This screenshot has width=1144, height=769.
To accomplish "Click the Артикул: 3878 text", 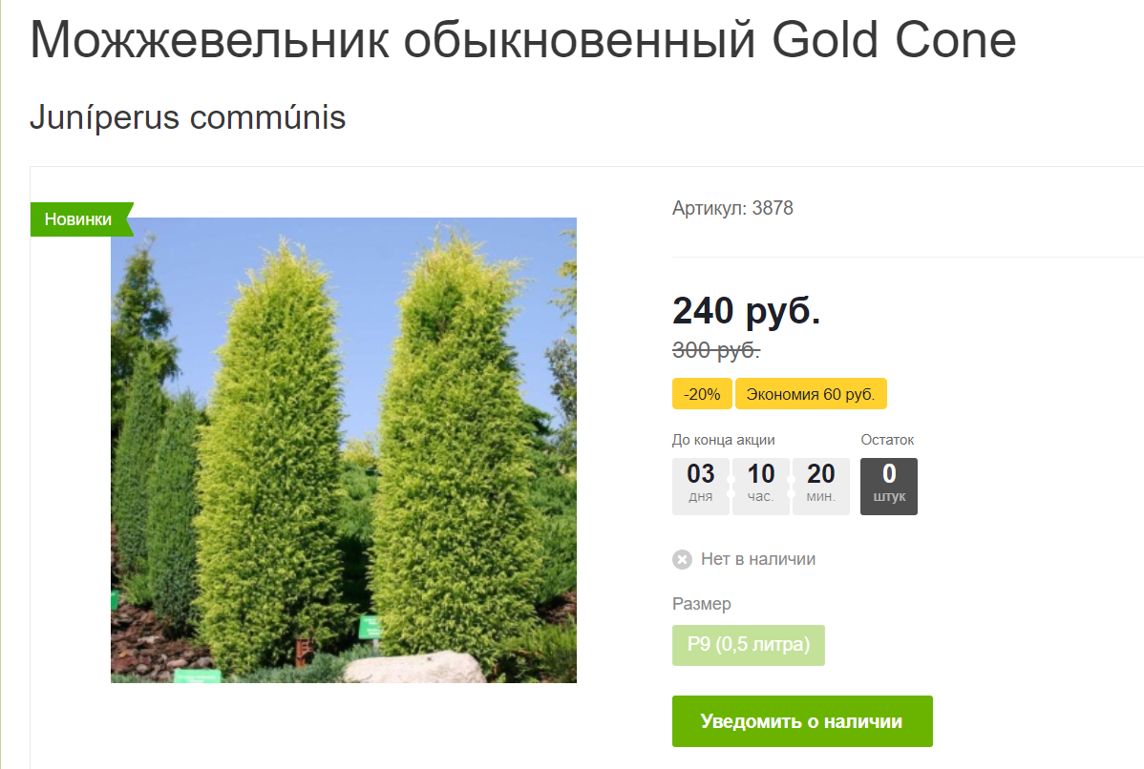I will click(x=732, y=208).
